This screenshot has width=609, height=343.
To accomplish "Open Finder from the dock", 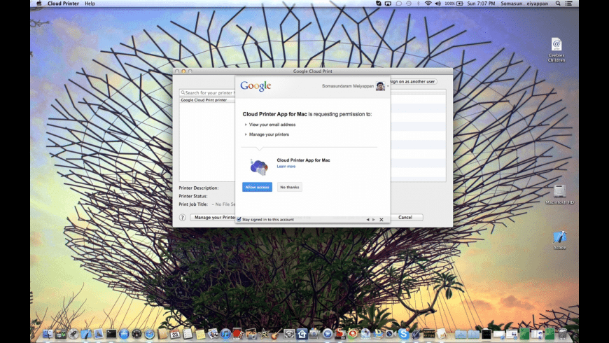I will (48, 333).
